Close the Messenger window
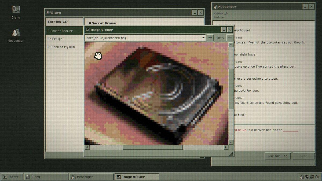The height and width of the screenshot is (181, 322). (x=312, y=7)
